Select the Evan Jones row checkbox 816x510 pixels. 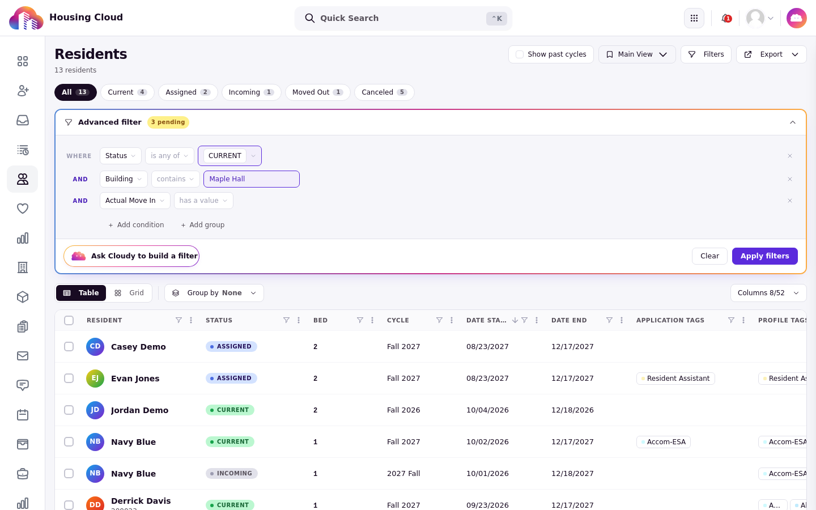[69, 379]
